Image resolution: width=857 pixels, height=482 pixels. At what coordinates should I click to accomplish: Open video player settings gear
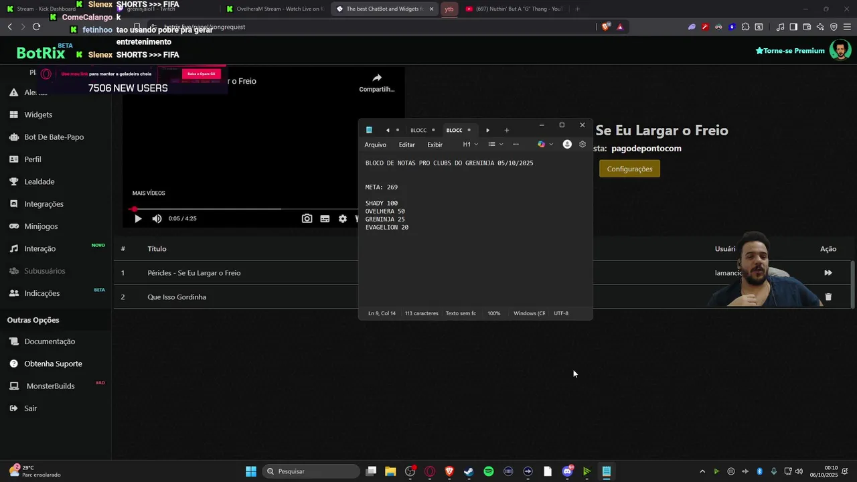click(x=343, y=218)
